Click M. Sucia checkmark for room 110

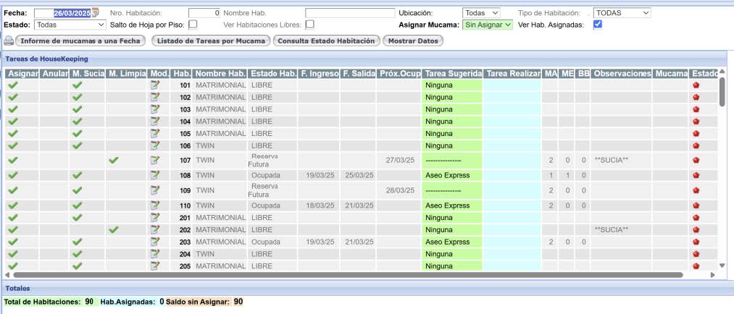(78, 205)
